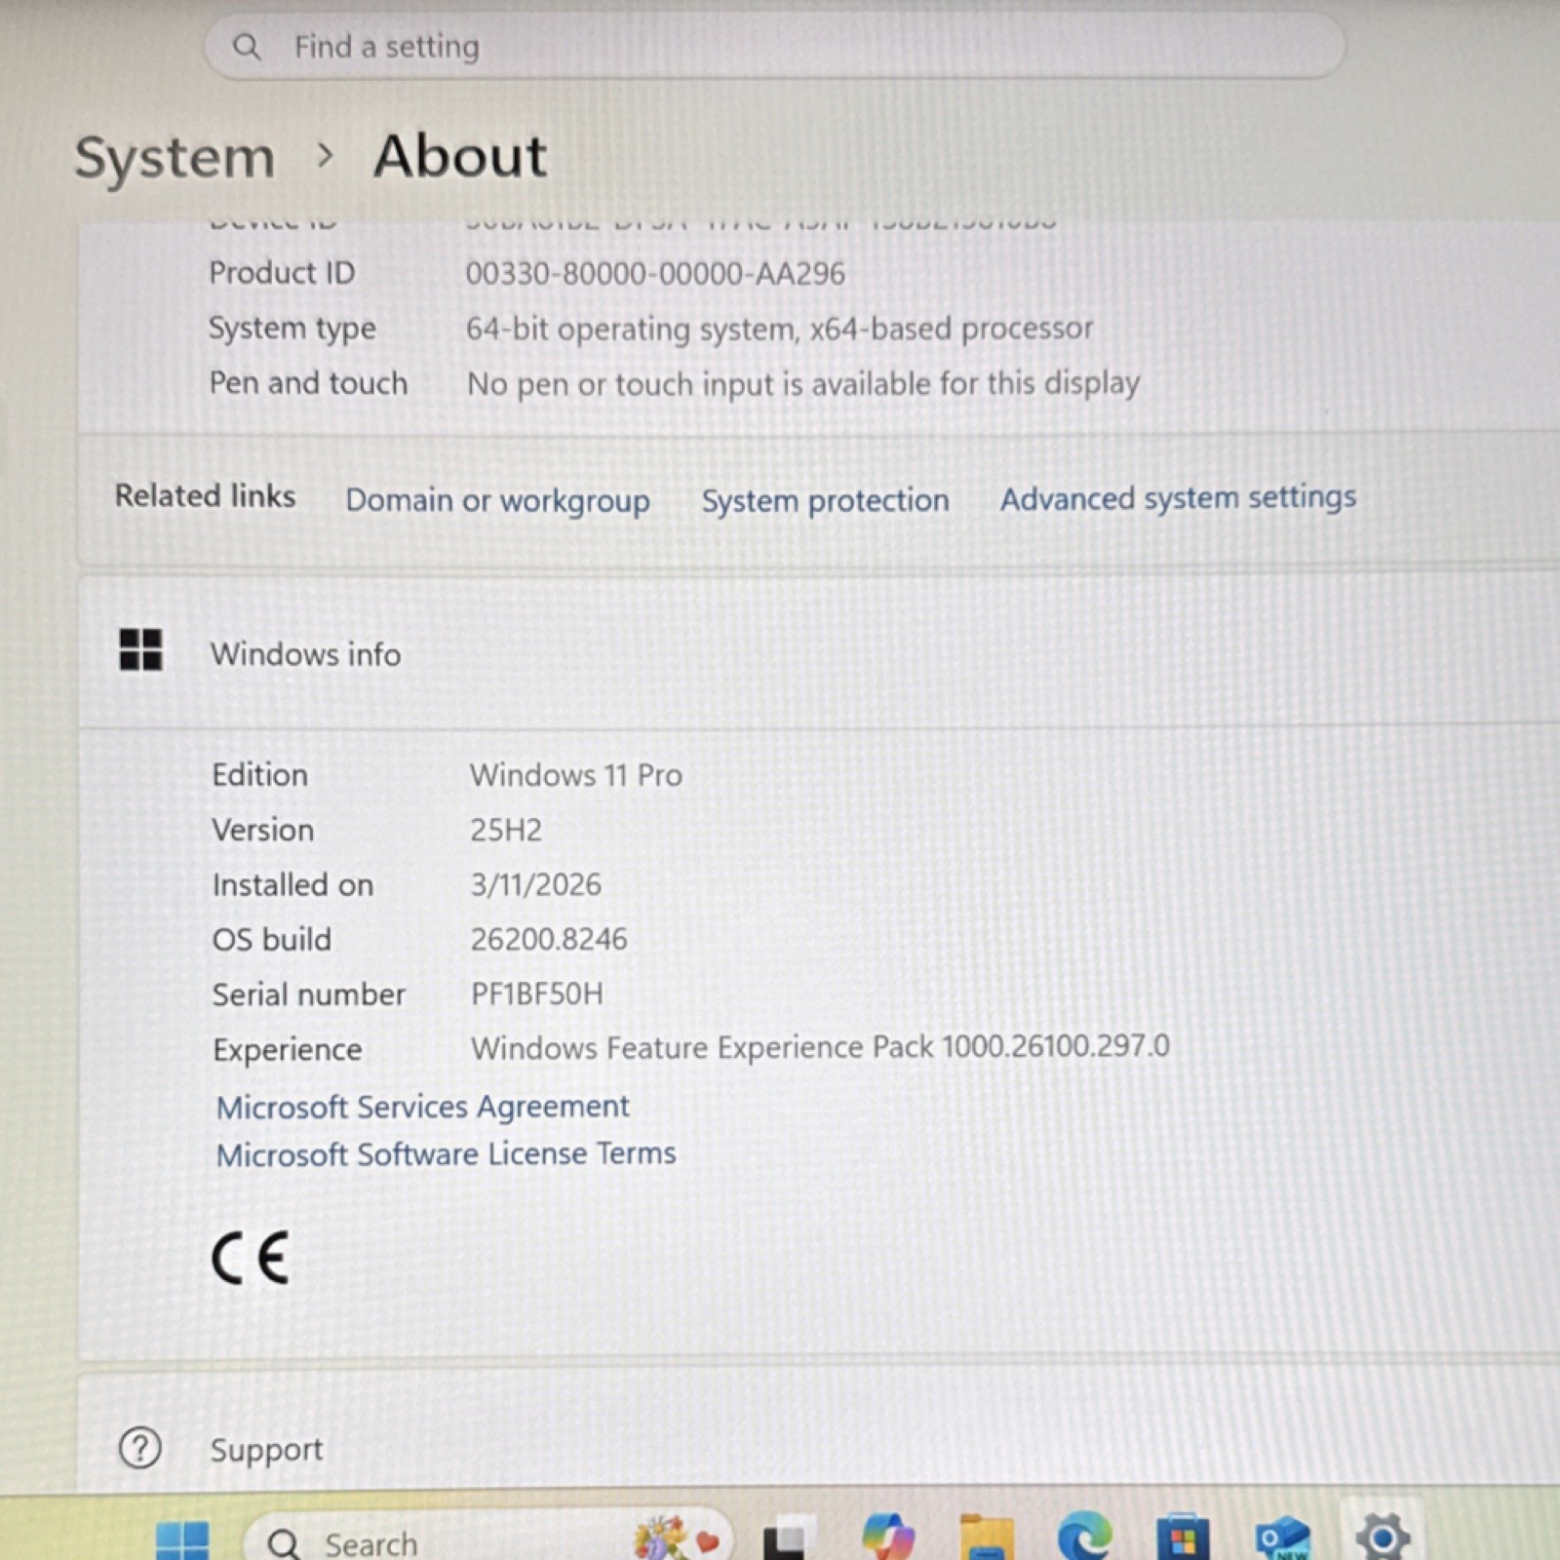Viewport: 1560px width, 1560px height.
Task: Click the Support question mark icon
Action: tap(139, 1449)
